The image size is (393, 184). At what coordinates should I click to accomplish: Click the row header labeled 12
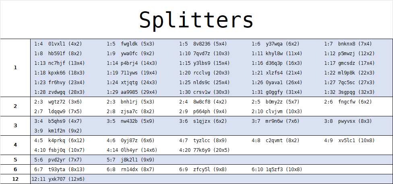pos(15,179)
